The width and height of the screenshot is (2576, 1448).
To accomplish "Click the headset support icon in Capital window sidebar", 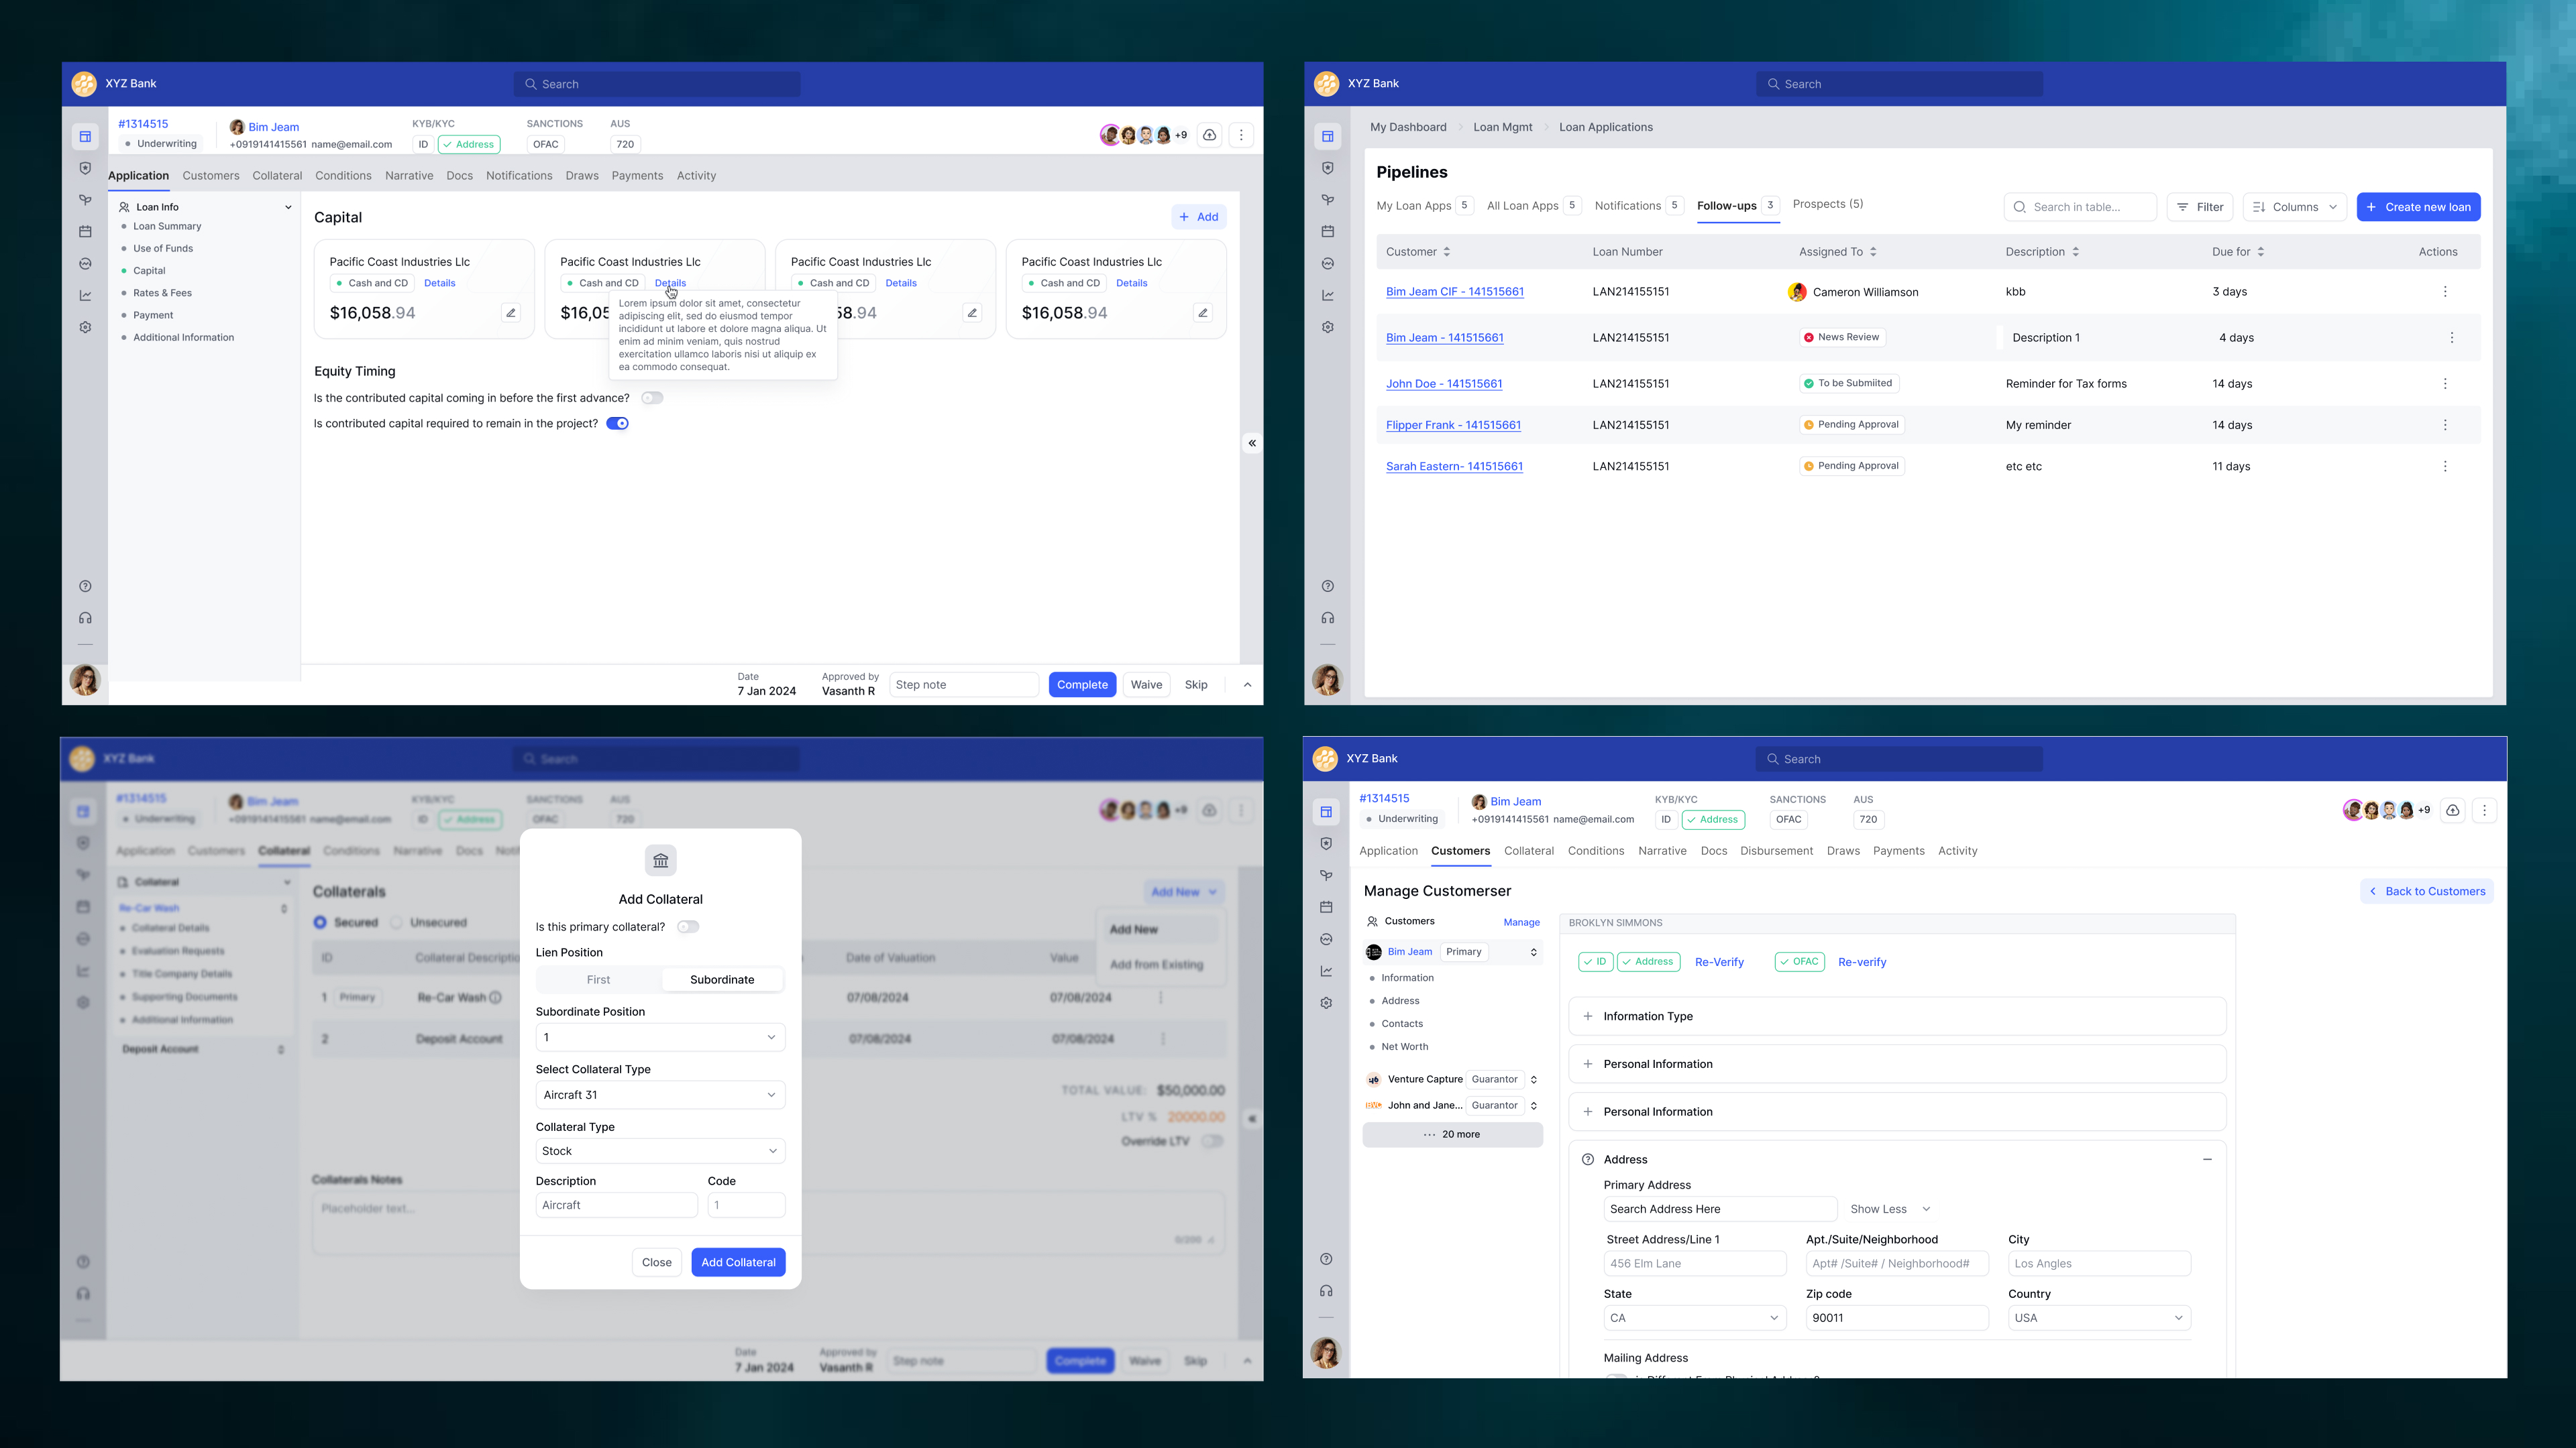I will pyautogui.click(x=85, y=619).
